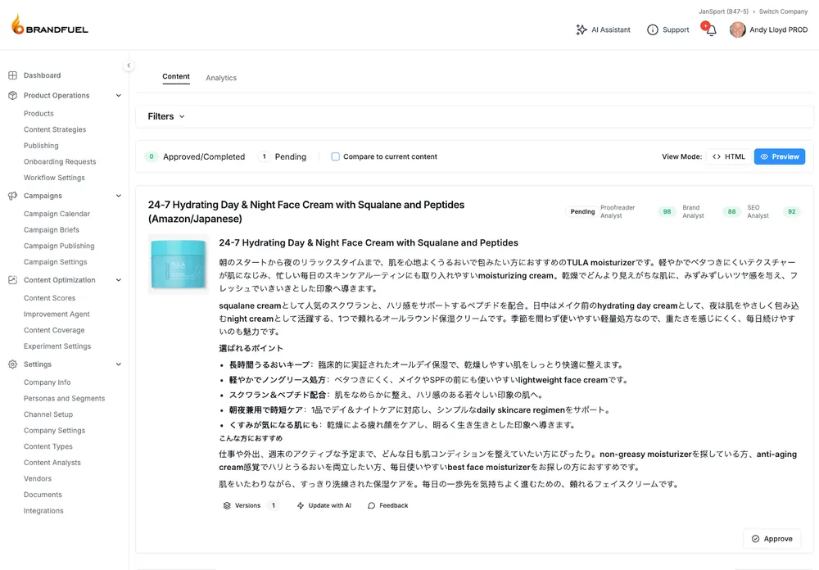Open Campaign Calendar
Image resolution: width=819 pixels, height=570 pixels.
click(57, 214)
